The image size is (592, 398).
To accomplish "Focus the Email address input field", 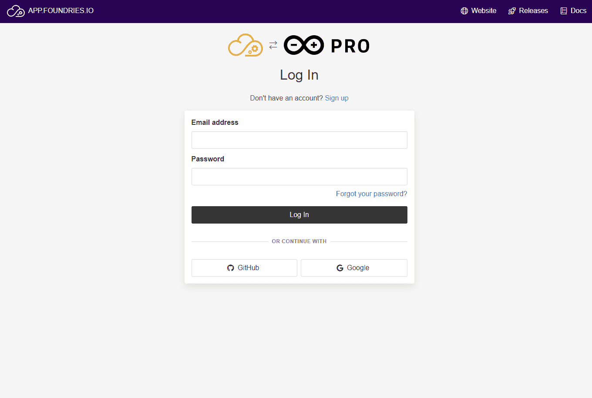I will point(299,140).
